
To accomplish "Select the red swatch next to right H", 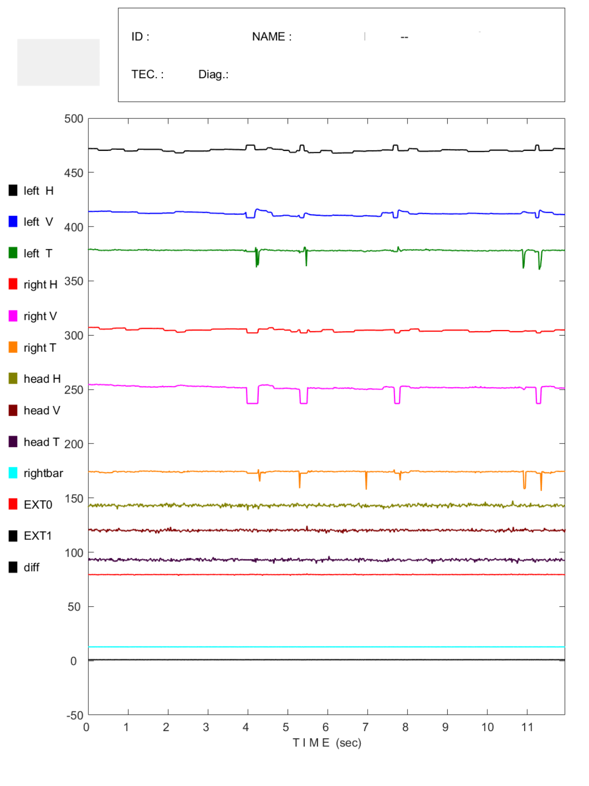I will tap(13, 284).
